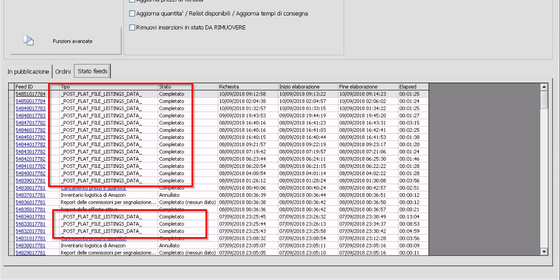Open the Ordini tab

click(x=63, y=71)
